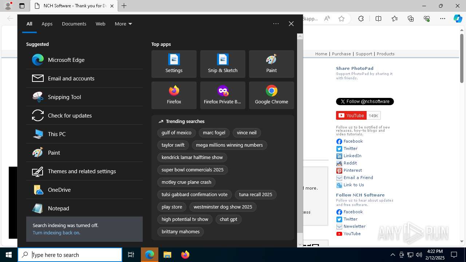Search trending brittany mahomes
The height and width of the screenshot is (262, 466).
(181, 232)
